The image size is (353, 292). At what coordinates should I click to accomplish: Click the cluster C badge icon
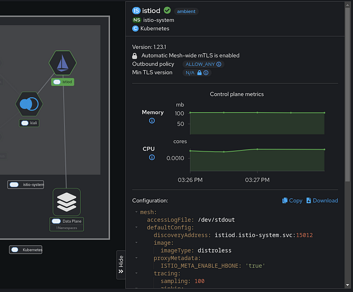click(x=135, y=29)
